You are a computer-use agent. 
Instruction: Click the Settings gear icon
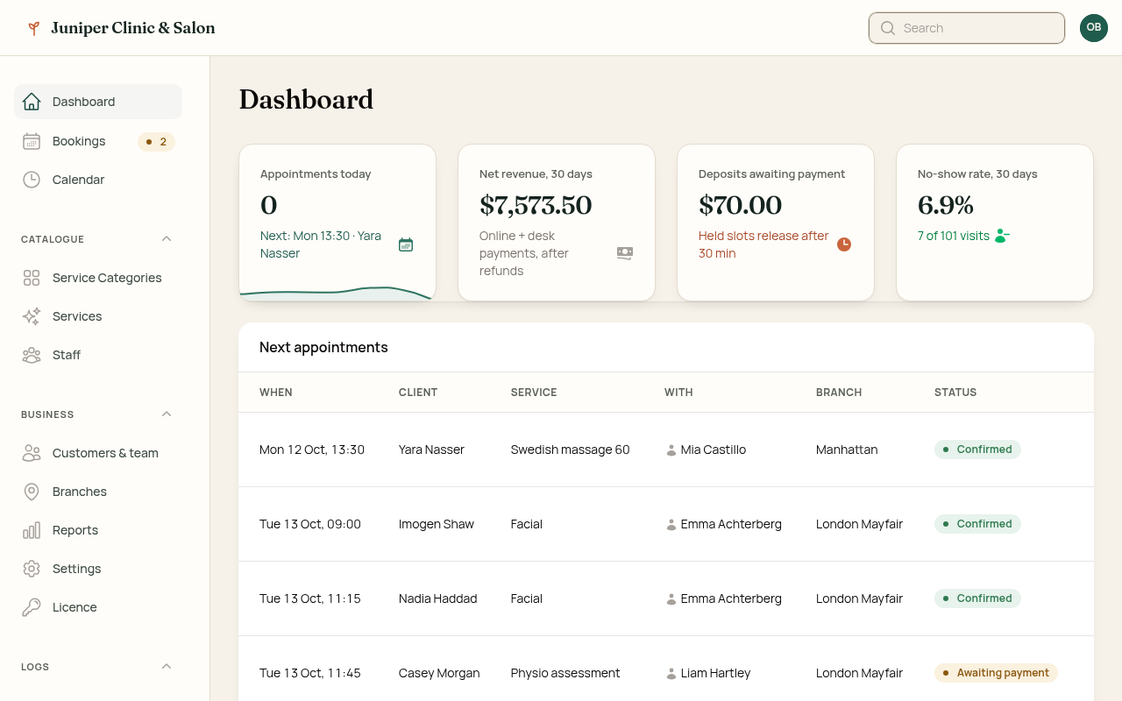tap(32, 569)
